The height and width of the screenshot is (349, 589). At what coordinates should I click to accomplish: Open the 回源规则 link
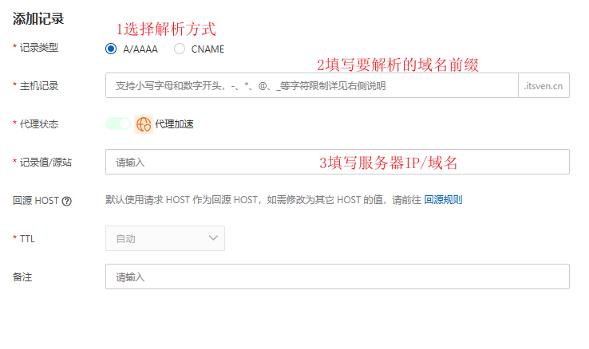(x=443, y=200)
